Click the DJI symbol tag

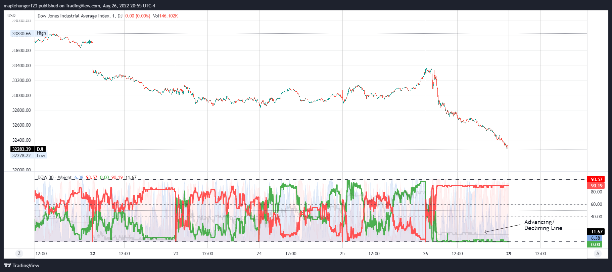coord(40,149)
